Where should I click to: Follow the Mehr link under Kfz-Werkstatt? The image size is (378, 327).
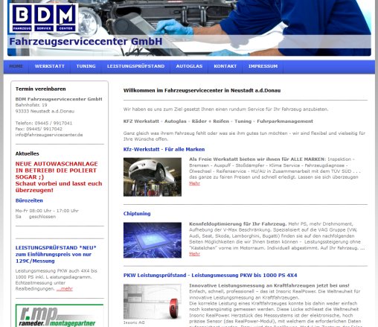pyautogui.click(x=194, y=183)
